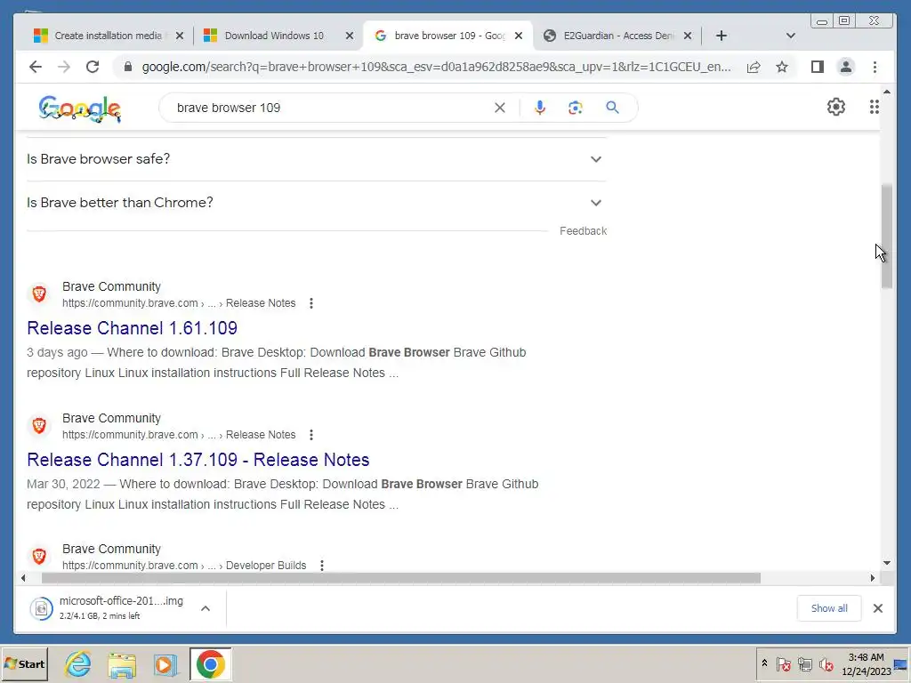This screenshot has height=683, width=911.
Task: Bookmark this tab with the star icon
Action: [782, 67]
